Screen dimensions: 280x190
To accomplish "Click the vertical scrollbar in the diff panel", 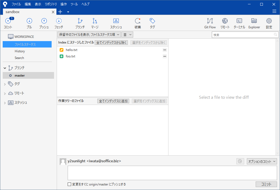I will 278,97.
